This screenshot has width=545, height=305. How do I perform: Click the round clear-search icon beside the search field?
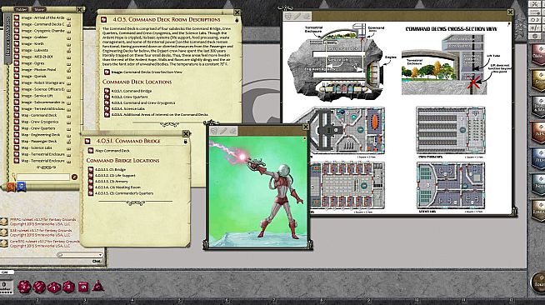(74, 177)
